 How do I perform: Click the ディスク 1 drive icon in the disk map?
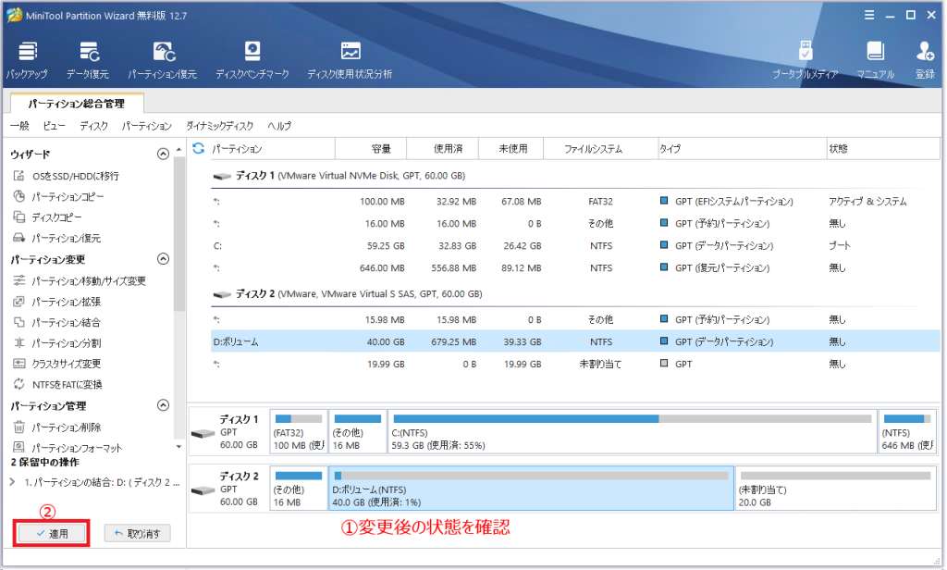click(x=203, y=433)
